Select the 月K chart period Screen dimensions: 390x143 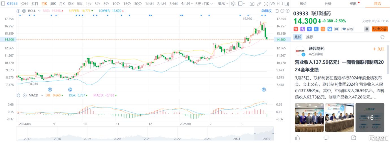point(62,4)
